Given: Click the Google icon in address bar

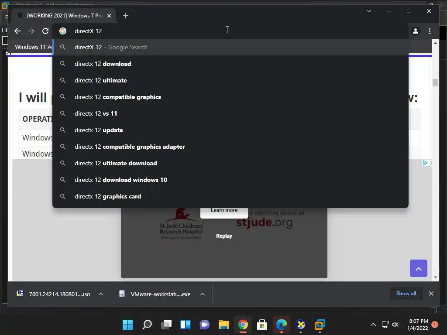Looking at the screenshot, I should point(63,31).
